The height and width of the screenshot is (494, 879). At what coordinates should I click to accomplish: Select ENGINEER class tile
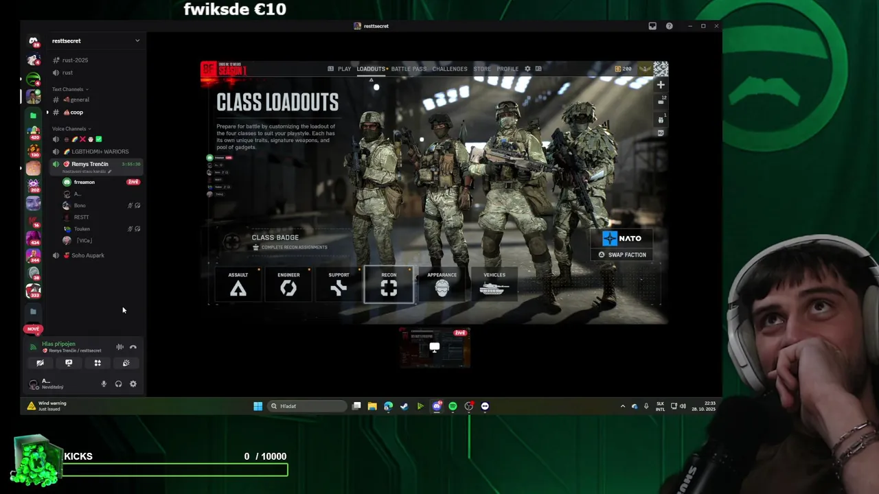[288, 284]
